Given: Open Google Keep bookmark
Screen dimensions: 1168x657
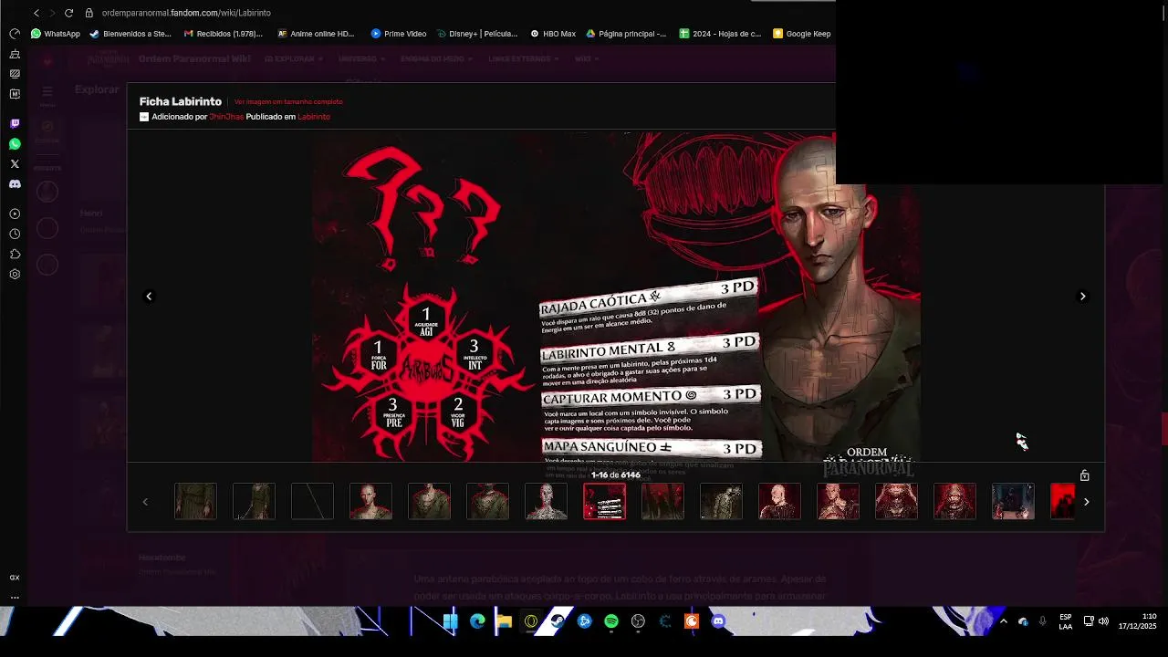Looking at the screenshot, I should pos(802,34).
